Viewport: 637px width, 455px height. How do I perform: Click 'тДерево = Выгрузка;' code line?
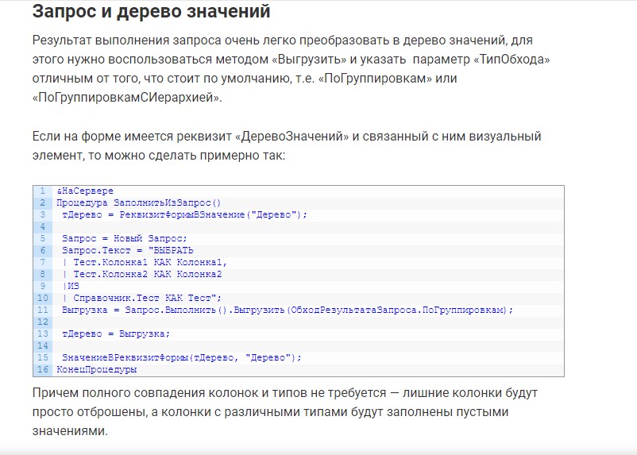[116, 334]
